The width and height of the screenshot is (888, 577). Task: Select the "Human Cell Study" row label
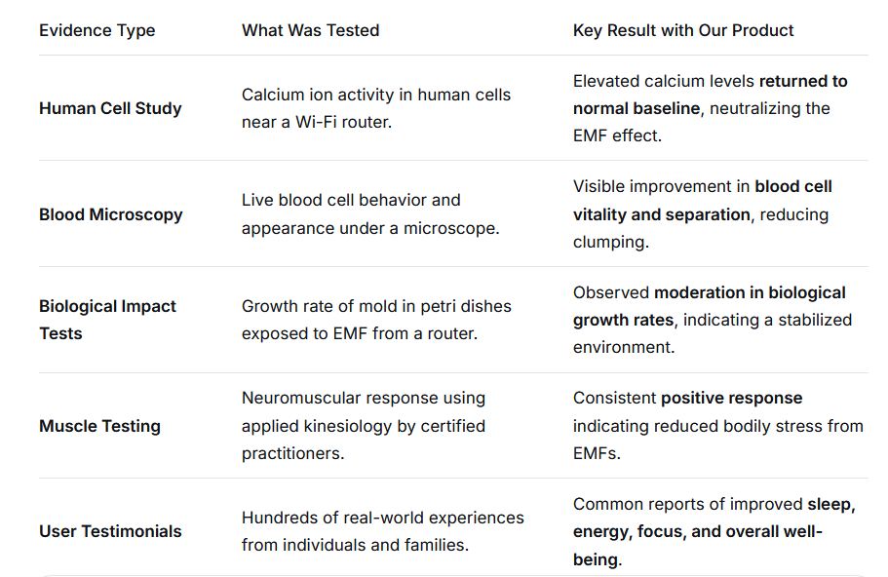tap(110, 108)
